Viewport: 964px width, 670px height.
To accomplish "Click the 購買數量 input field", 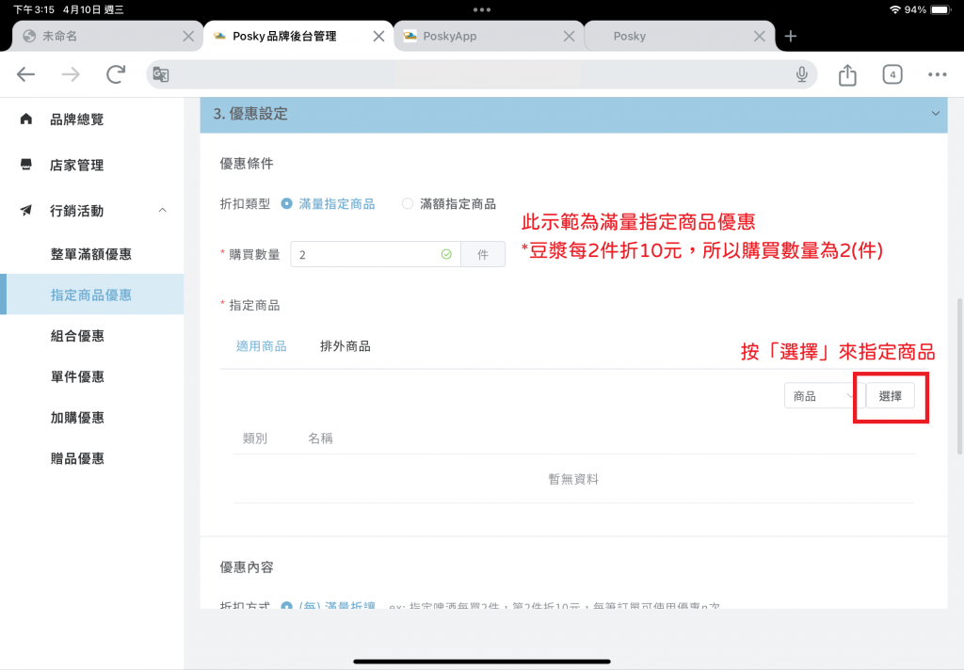I will pyautogui.click(x=375, y=254).
